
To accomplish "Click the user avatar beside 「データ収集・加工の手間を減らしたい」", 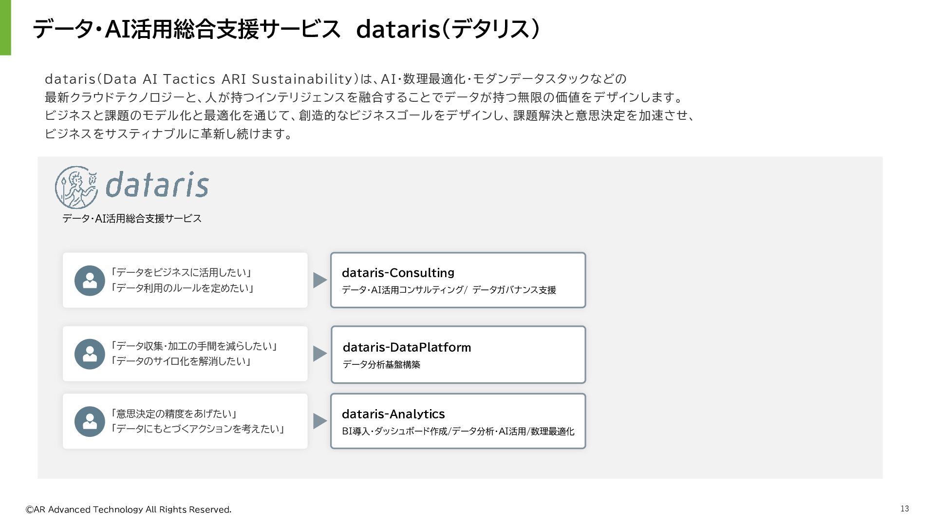I will click(90, 354).
